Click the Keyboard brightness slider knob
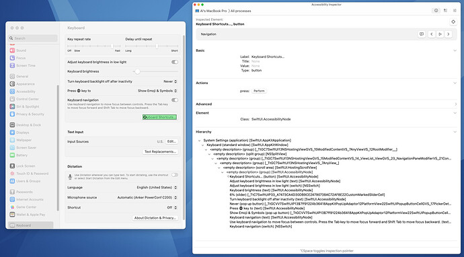464x257 pixels. click(137, 71)
